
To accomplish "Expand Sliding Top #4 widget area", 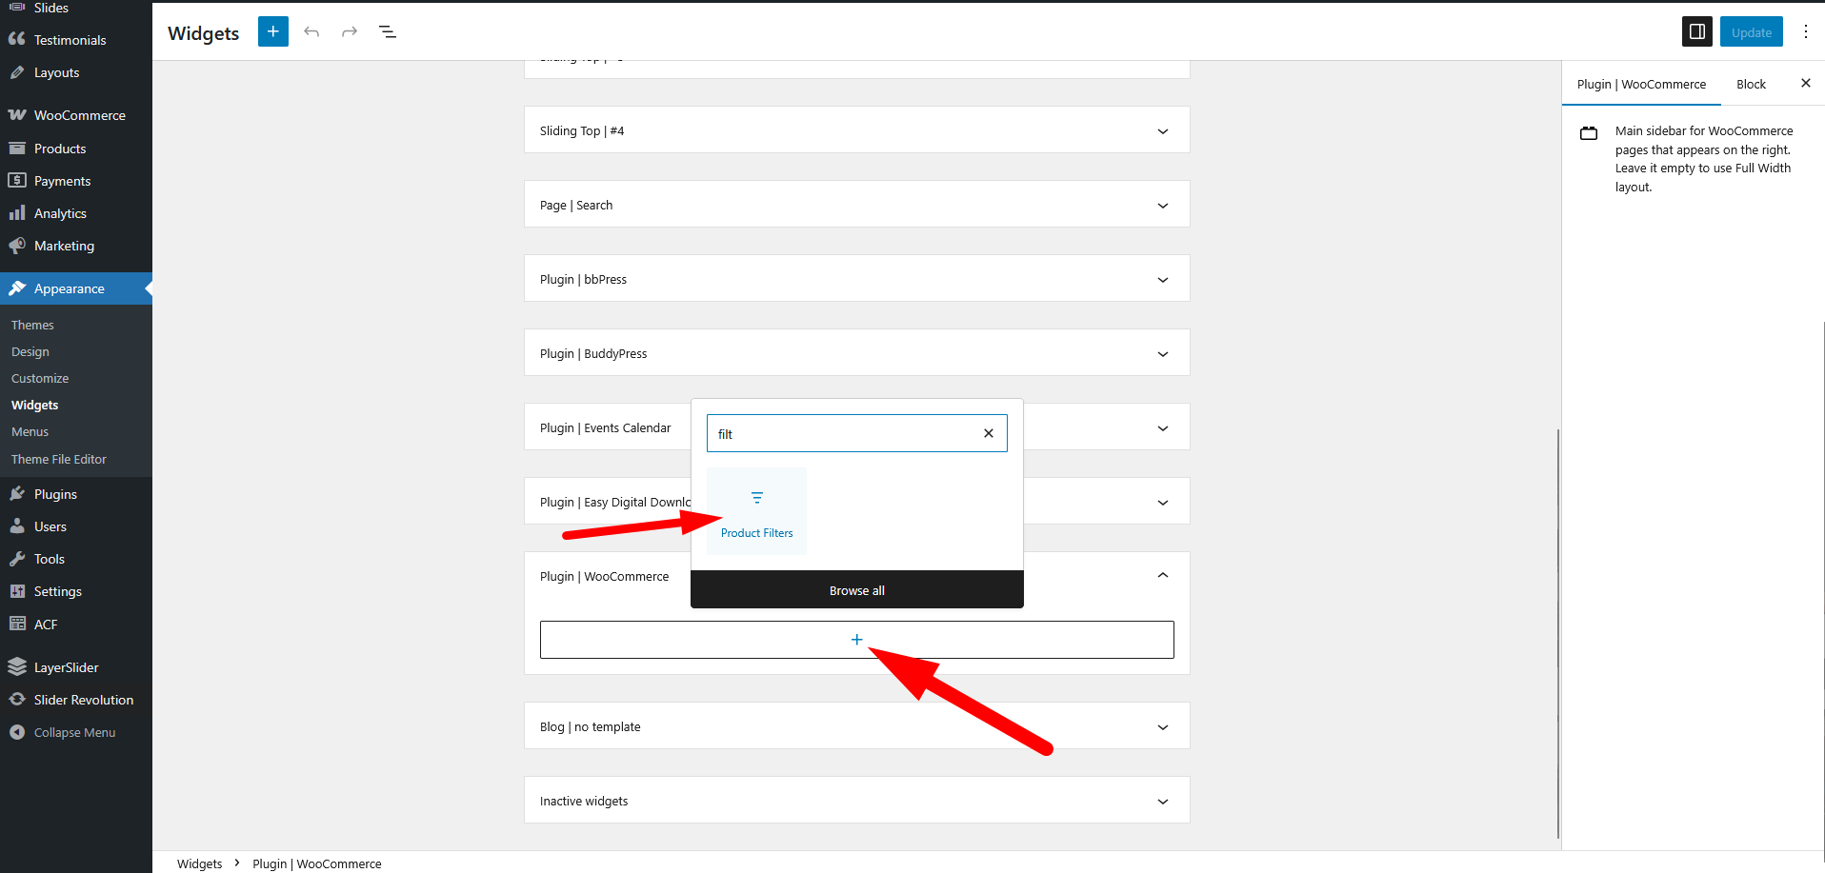I will (x=857, y=130).
